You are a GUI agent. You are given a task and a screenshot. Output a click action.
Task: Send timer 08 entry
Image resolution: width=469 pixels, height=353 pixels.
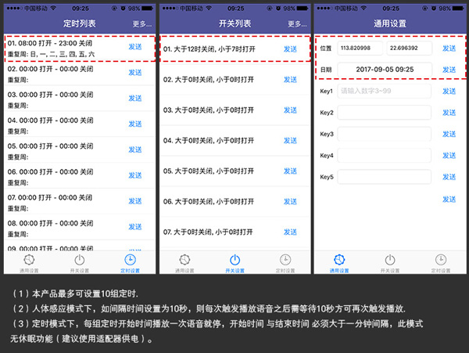coord(135,227)
